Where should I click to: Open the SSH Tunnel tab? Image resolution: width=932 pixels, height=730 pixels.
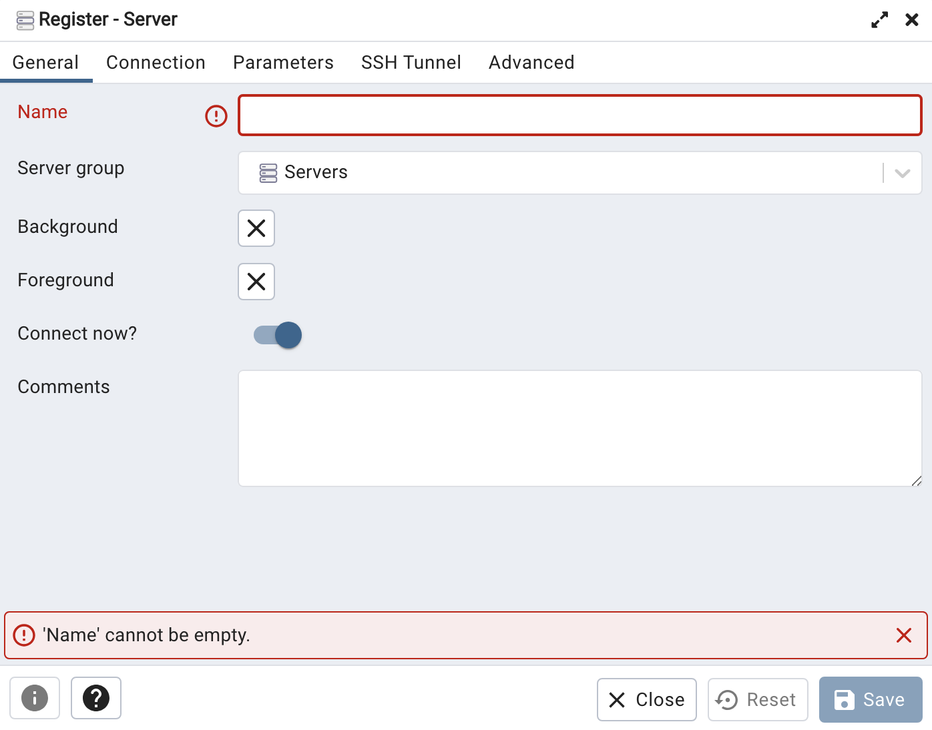[411, 63]
